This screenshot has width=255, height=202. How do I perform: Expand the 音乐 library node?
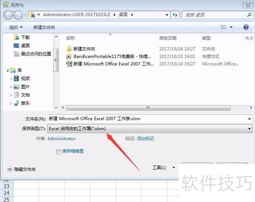pyautogui.click(x=11, y=103)
